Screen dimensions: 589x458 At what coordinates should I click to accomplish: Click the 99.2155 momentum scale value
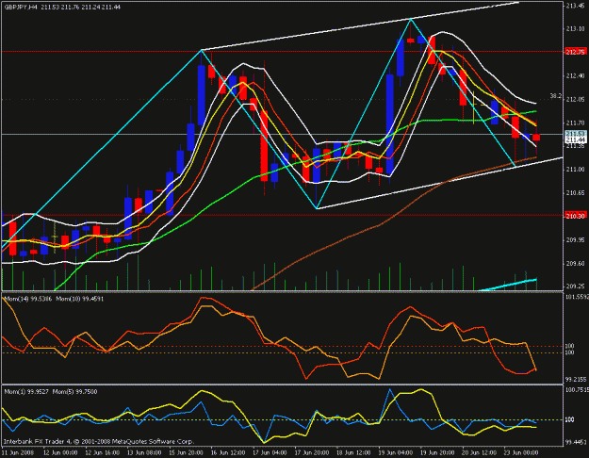[x=576, y=380]
